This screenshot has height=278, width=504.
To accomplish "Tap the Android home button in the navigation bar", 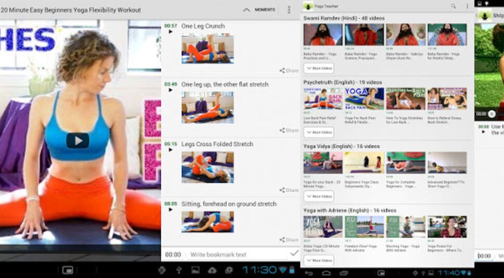I will tap(326, 273).
